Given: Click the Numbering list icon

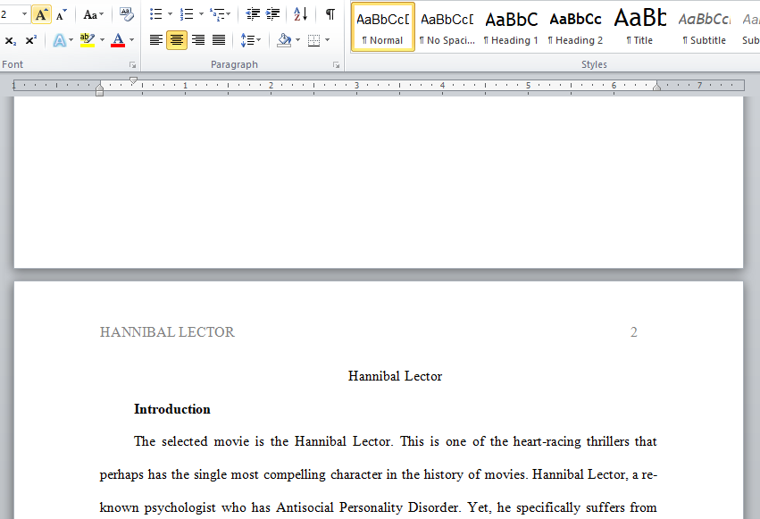Looking at the screenshot, I should point(186,14).
